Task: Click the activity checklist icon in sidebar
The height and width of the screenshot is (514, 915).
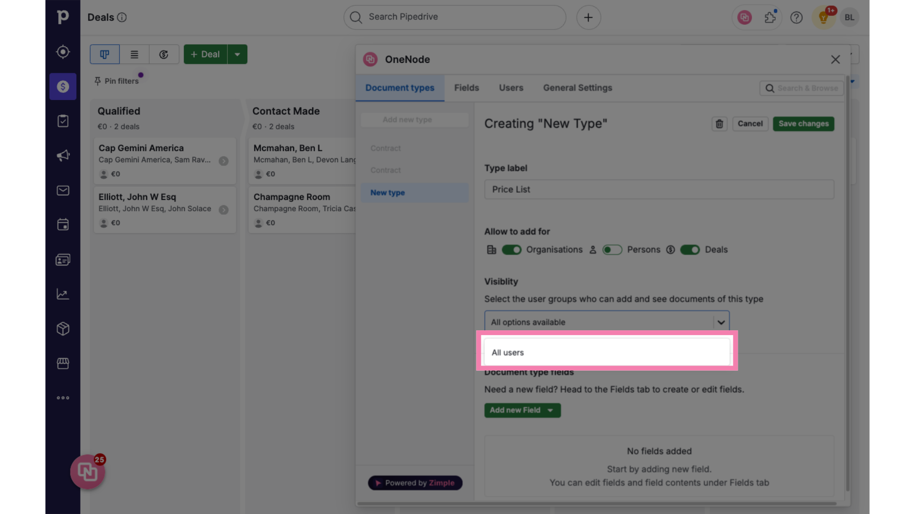Action: click(62, 121)
